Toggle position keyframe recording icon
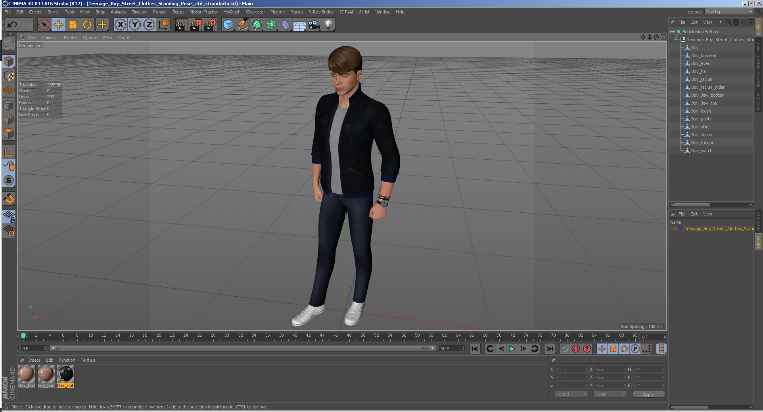763x412 pixels. 602,349
